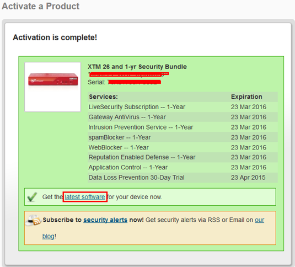
Task: Select "Gateway AntiVirus -- 1-Year" row
Action: coord(183,117)
